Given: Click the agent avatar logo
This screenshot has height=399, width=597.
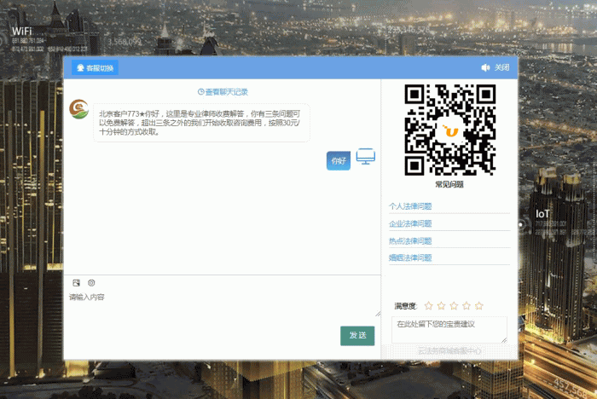Looking at the screenshot, I should (78, 109).
